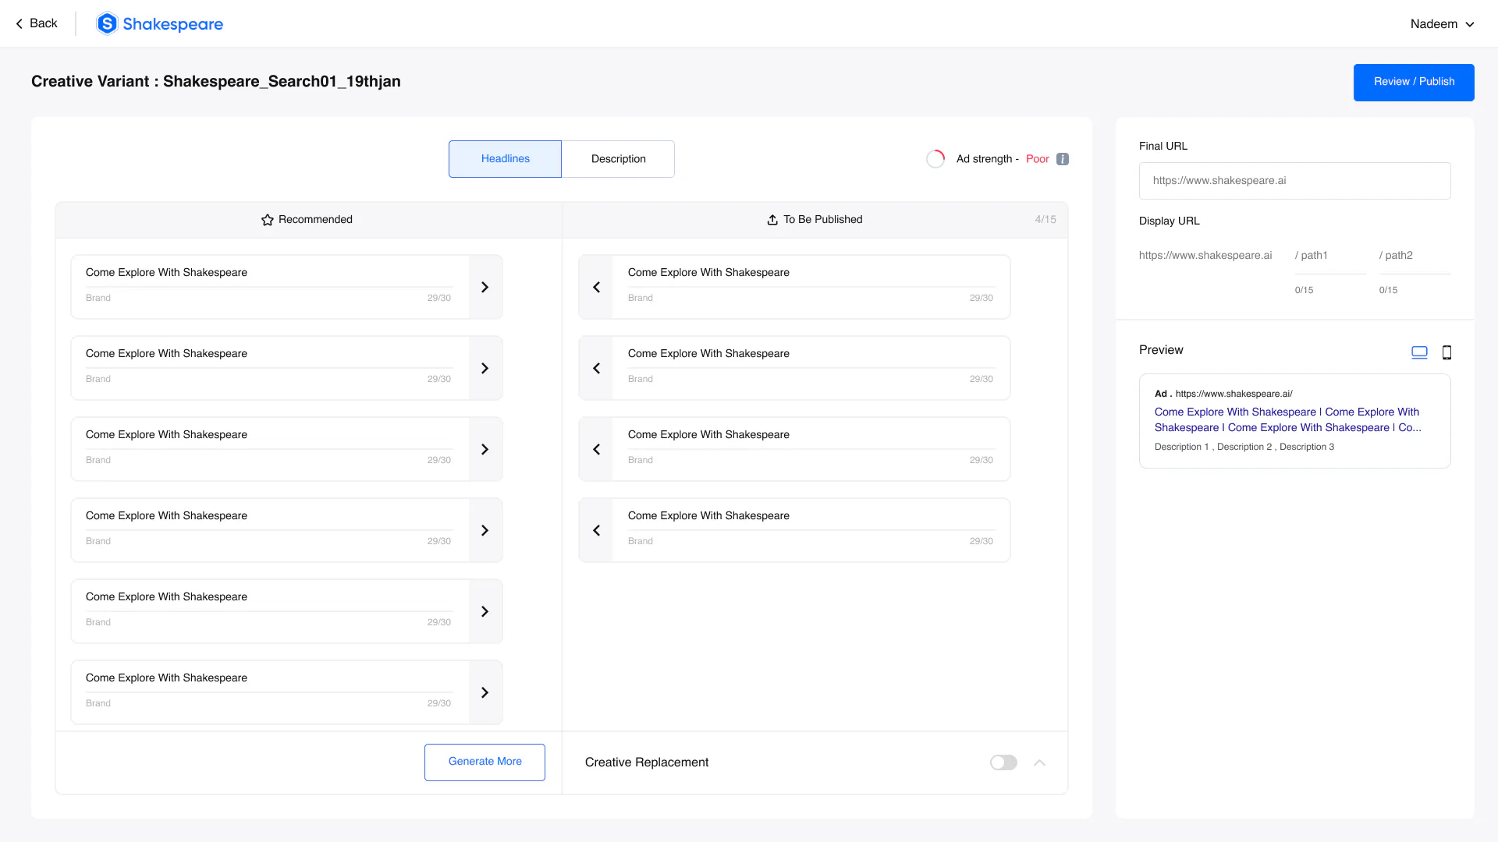
Task: Click the path1 display URL field
Action: pyautogui.click(x=1330, y=256)
